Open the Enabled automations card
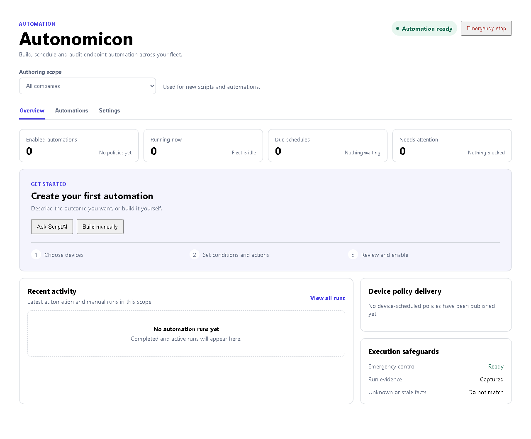531x439 pixels. click(x=79, y=146)
